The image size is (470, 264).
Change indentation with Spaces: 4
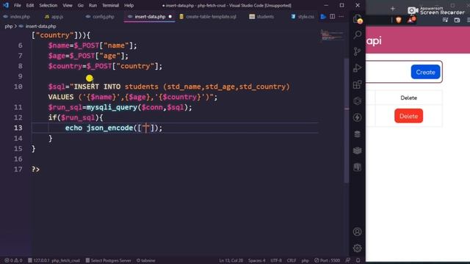pos(256,260)
